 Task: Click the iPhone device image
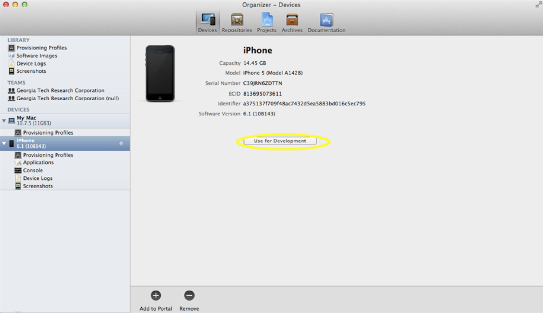click(160, 74)
